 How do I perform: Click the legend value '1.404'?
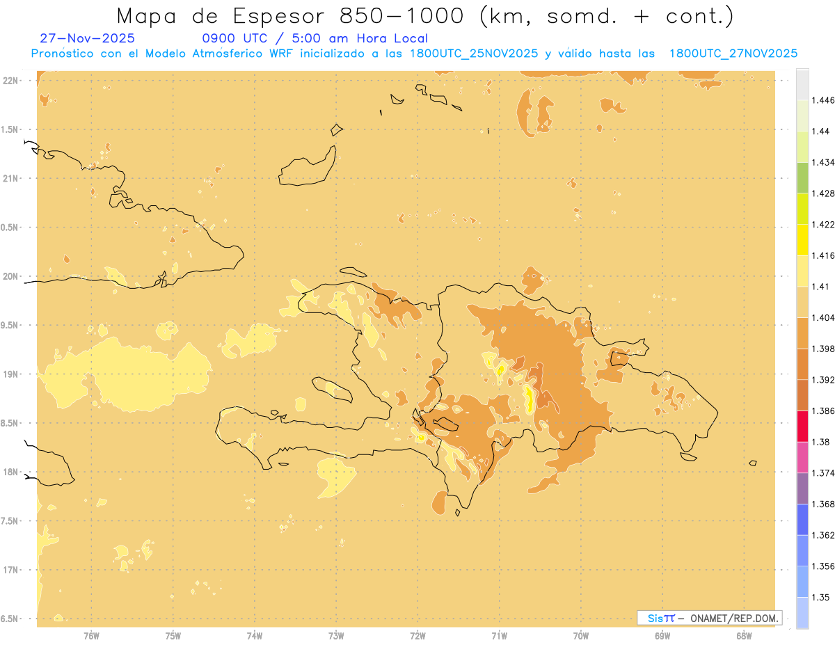point(823,317)
